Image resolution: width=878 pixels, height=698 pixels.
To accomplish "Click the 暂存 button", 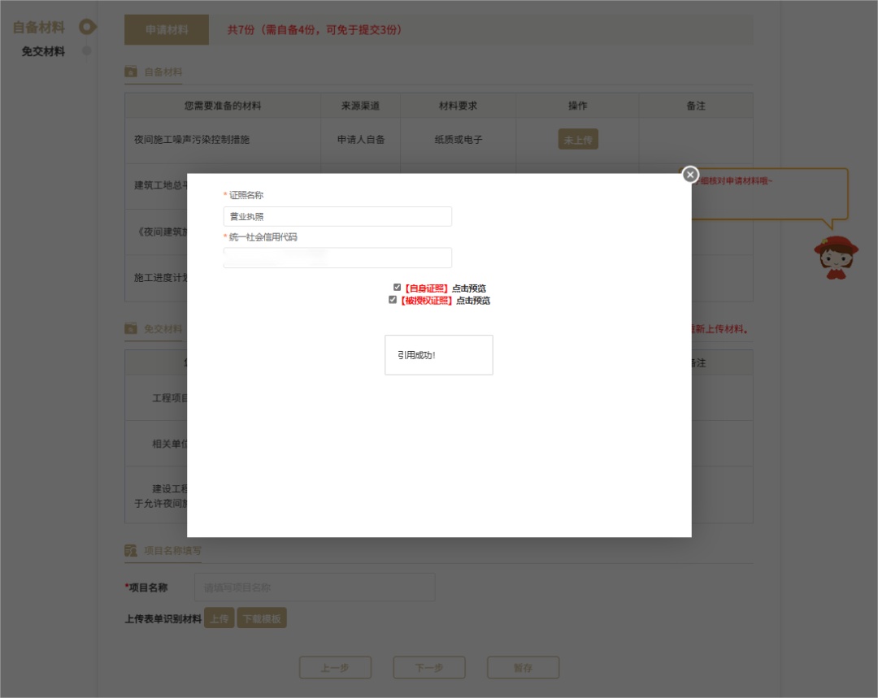I will (523, 668).
